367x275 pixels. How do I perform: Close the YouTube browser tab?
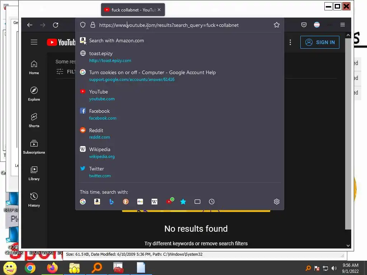[159, 10]
